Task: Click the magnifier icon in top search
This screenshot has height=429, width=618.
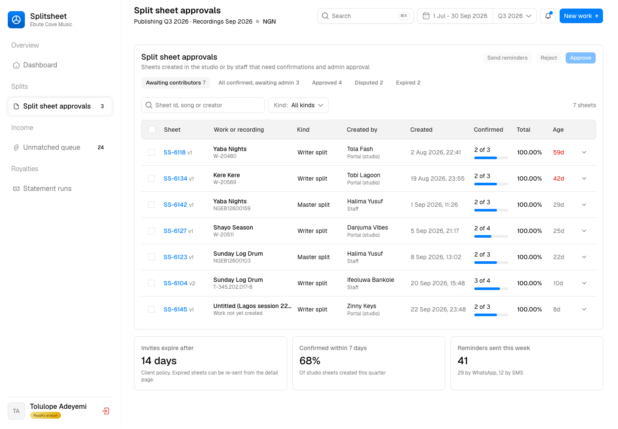Action: (x=325, y=16)
